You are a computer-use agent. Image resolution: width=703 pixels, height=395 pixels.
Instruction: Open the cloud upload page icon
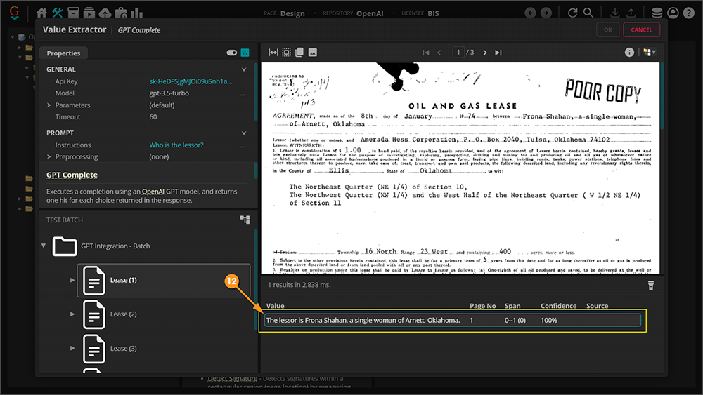[105, 13]
